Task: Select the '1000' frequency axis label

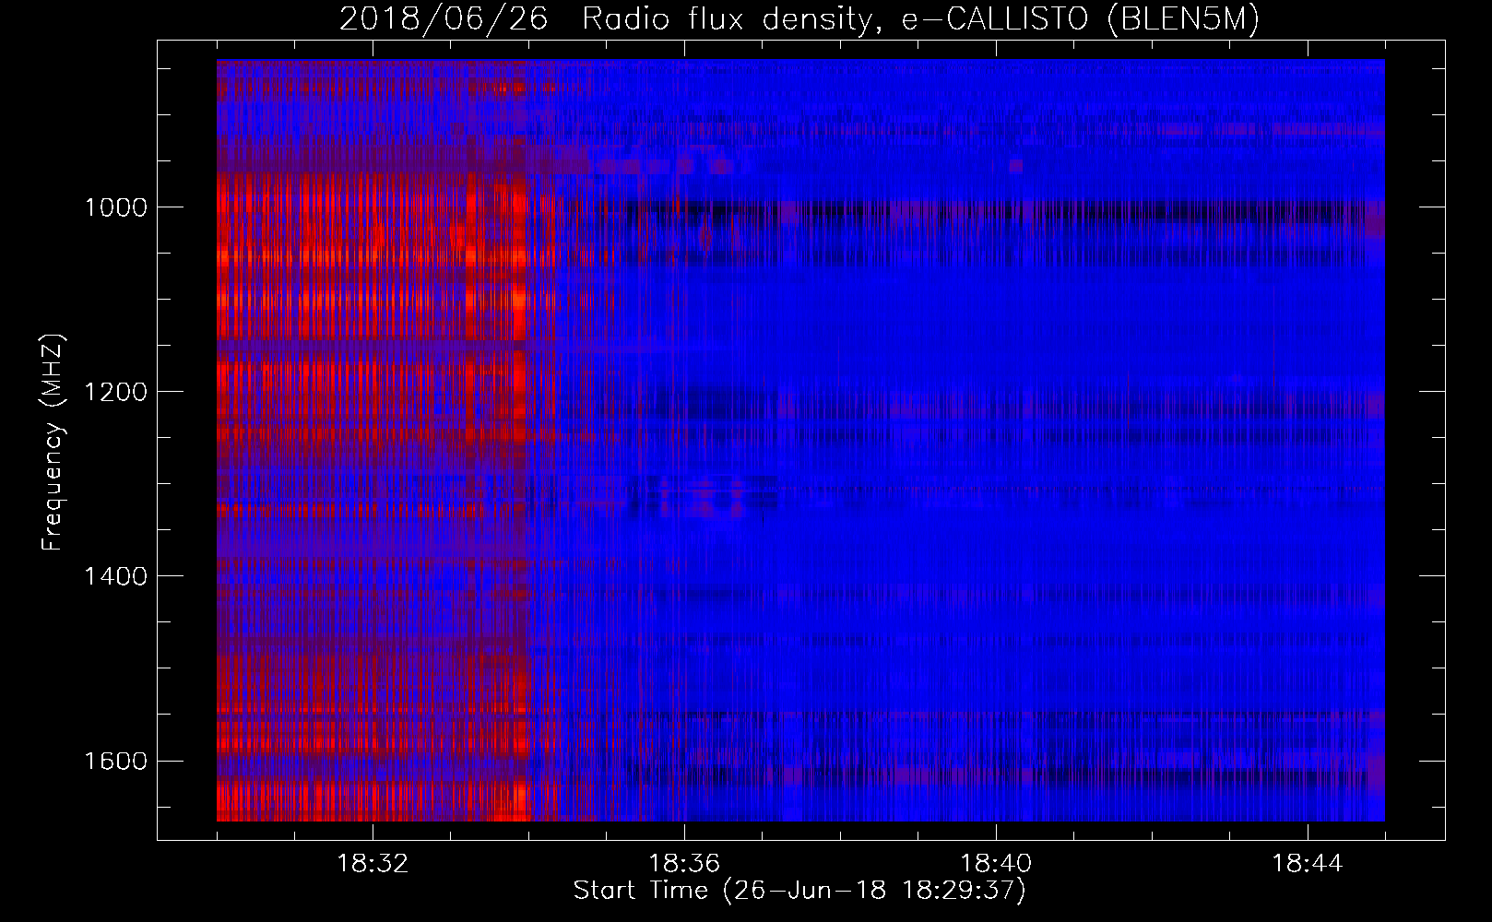Action: pyautogui.click(x=116, y=207)
